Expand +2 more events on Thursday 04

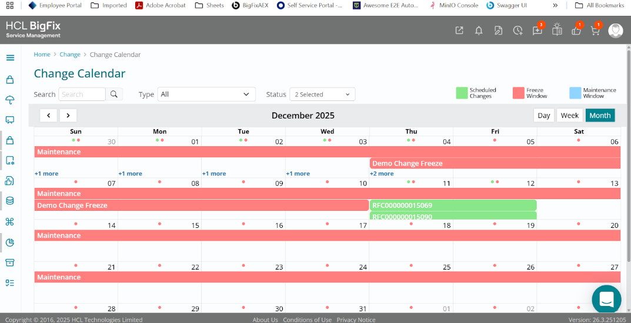(382, 174)
